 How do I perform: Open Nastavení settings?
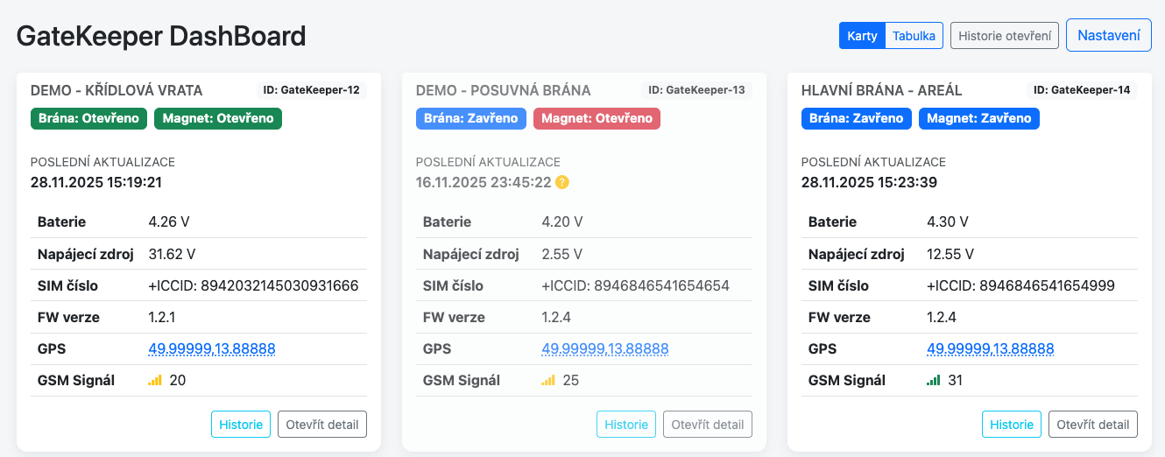(1108, 36)
